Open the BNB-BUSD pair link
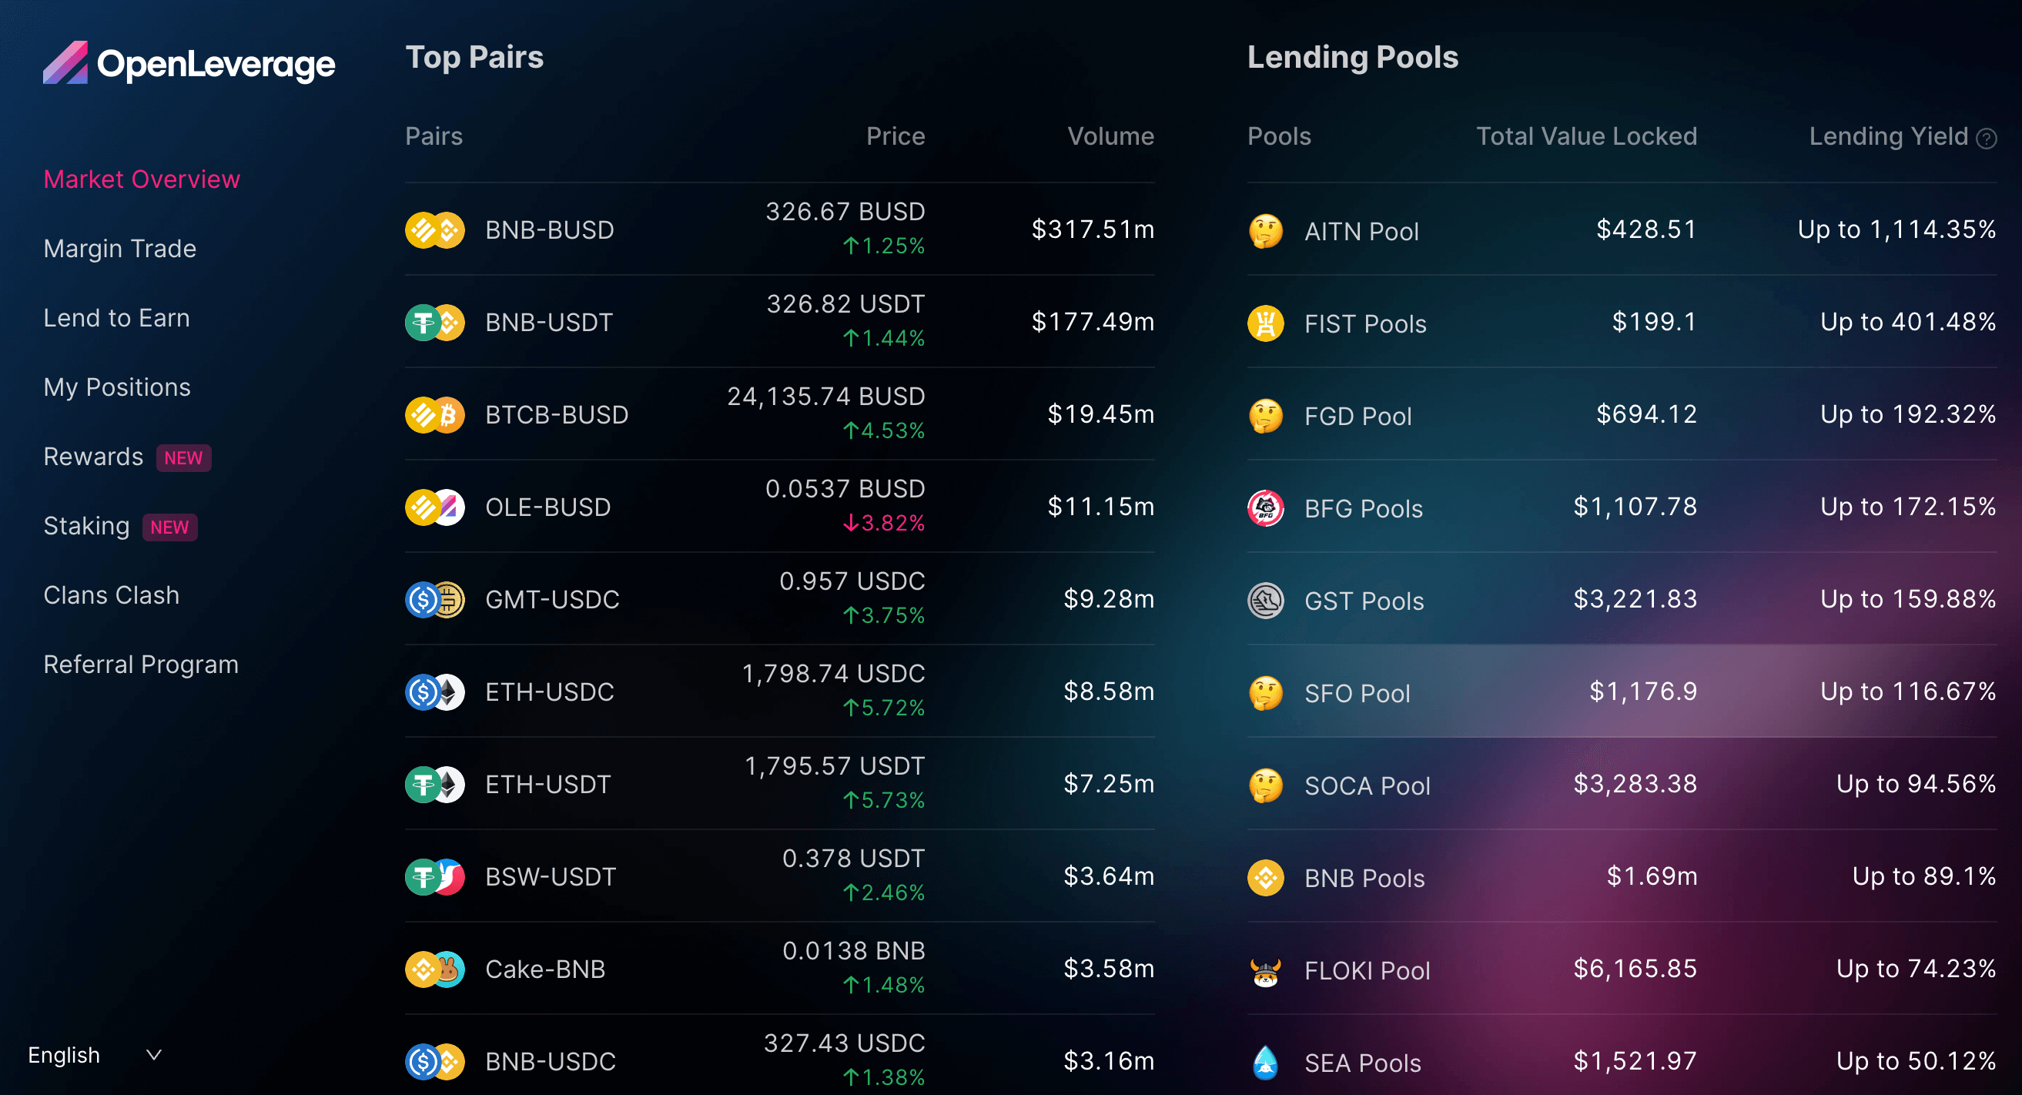Screen dimensions: 2022x1095 [x=550, y=230]
